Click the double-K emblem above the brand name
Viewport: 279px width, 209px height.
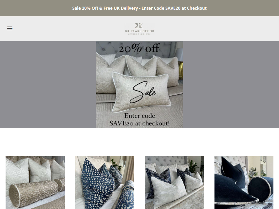pyautogui.click(x=138, y=26)
